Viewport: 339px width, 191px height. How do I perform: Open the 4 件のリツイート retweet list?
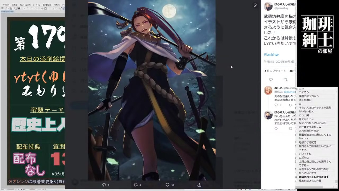pyautogui.click(x=275, y=71)
